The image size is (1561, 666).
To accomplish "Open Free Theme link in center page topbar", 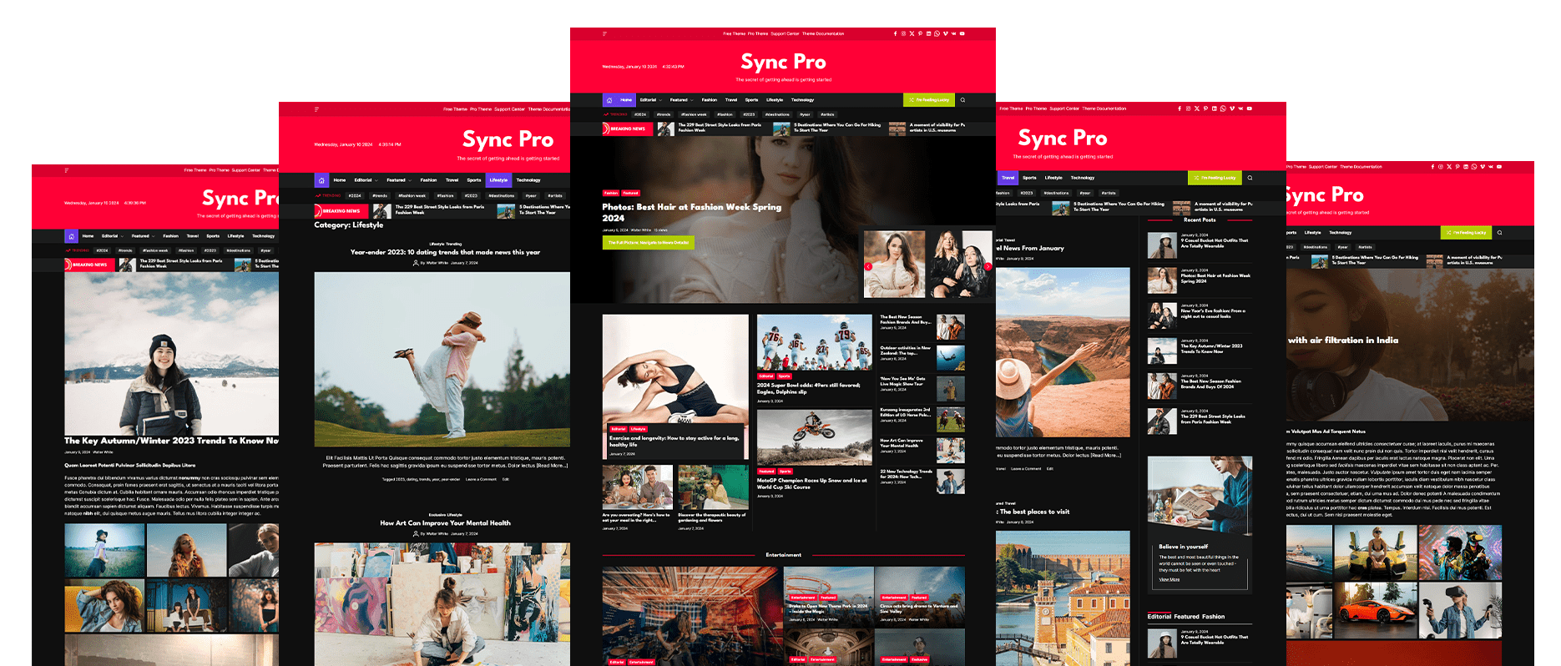I will click(x=734, y=33).
